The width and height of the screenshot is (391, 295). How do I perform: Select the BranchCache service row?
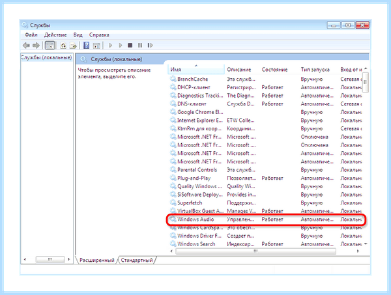coord(266,79)
